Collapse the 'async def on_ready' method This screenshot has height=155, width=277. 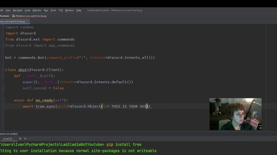click(3, 100)
